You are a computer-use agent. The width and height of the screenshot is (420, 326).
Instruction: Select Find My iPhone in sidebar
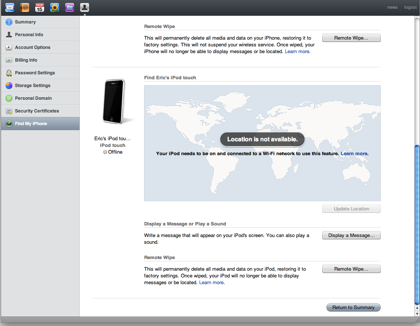click(40, 123)
